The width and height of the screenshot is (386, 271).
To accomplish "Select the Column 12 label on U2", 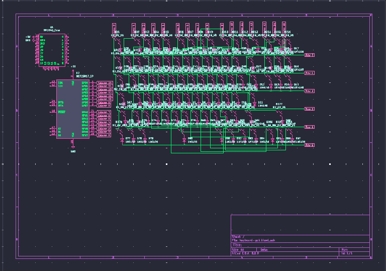I will 105,93.
